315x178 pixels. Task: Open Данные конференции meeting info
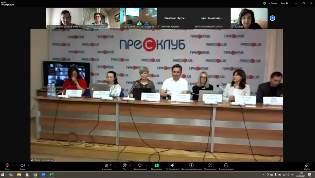(191, 166)
